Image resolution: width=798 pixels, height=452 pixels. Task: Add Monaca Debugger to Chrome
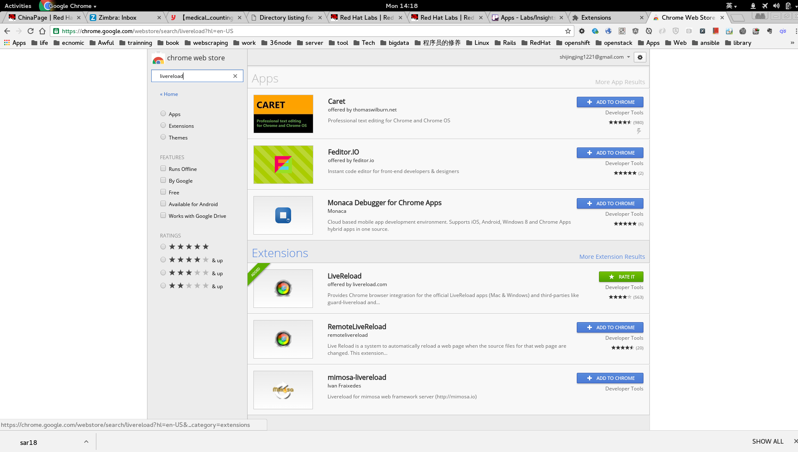click(610, 204)
